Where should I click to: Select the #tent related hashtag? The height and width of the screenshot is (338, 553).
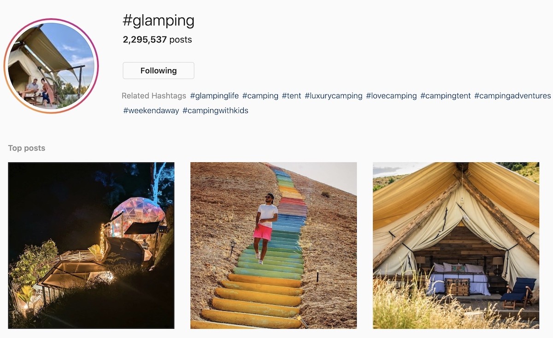[x=292, y=96]
